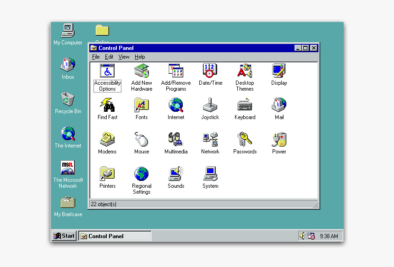Screen dimensions: 394x267
Task: Select the Multimedia icon
Action: click(176, 140)
